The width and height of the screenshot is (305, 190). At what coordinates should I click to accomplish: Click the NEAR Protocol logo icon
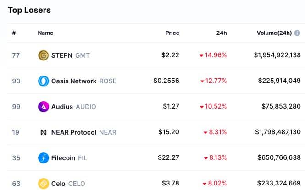click(x=44, y=132)
